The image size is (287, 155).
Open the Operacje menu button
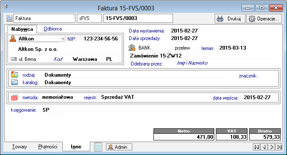(264, 18)
